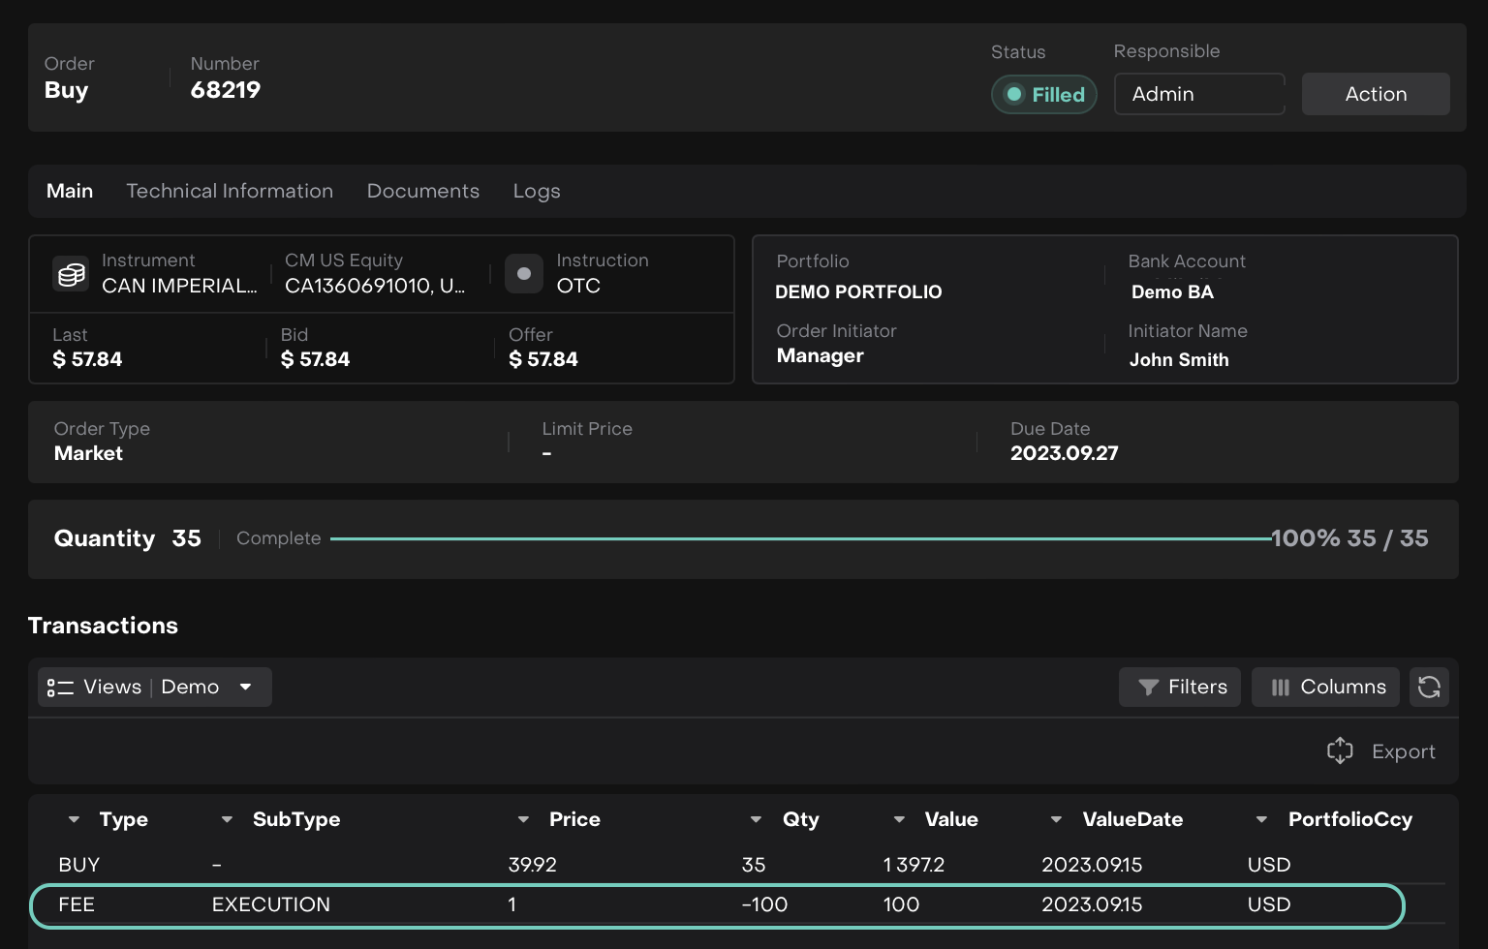Viewport: 1488px width, 949px height.
Task: Switch to Technical Information tab
Action: tap(230, 192)
